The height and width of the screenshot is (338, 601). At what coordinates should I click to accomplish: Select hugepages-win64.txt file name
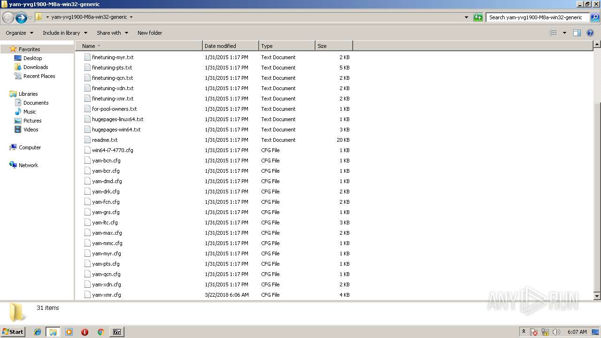click(116, 130)
